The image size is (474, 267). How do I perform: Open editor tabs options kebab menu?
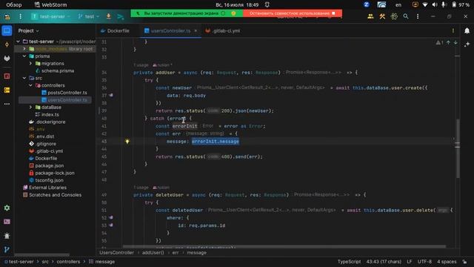[x=453, y=30]
